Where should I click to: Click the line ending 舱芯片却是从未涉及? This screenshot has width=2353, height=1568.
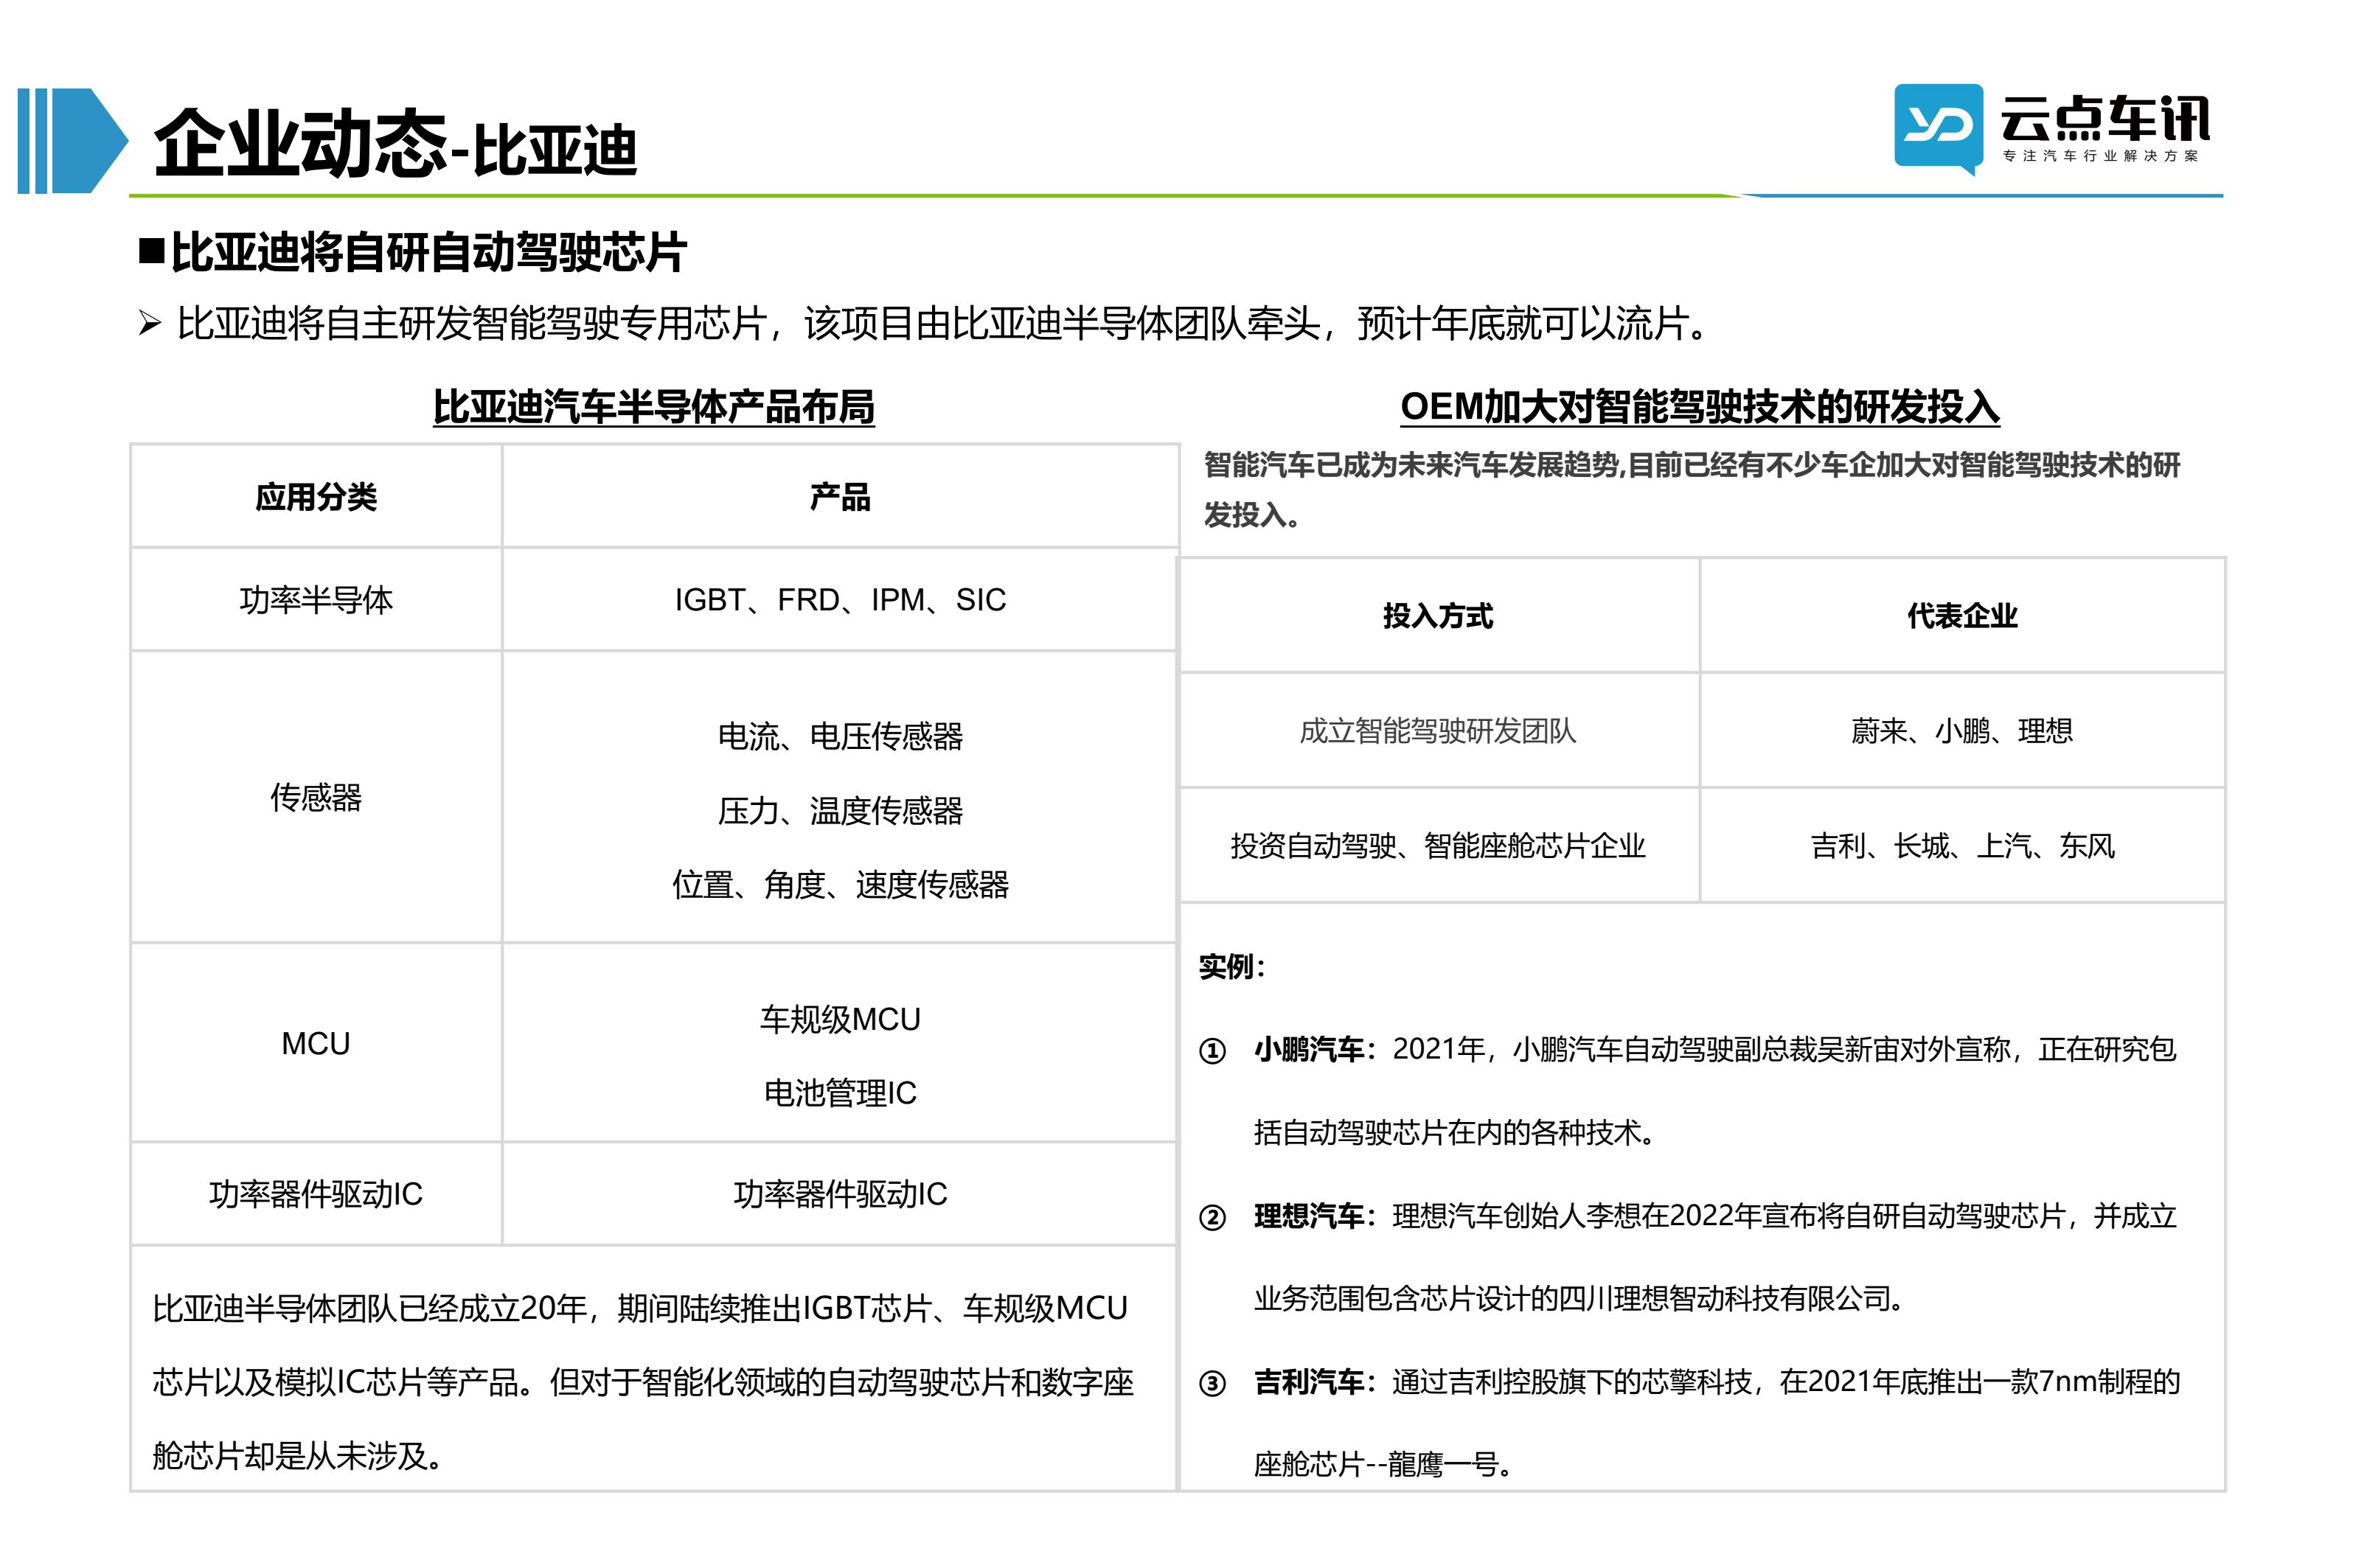(298, 1456)
